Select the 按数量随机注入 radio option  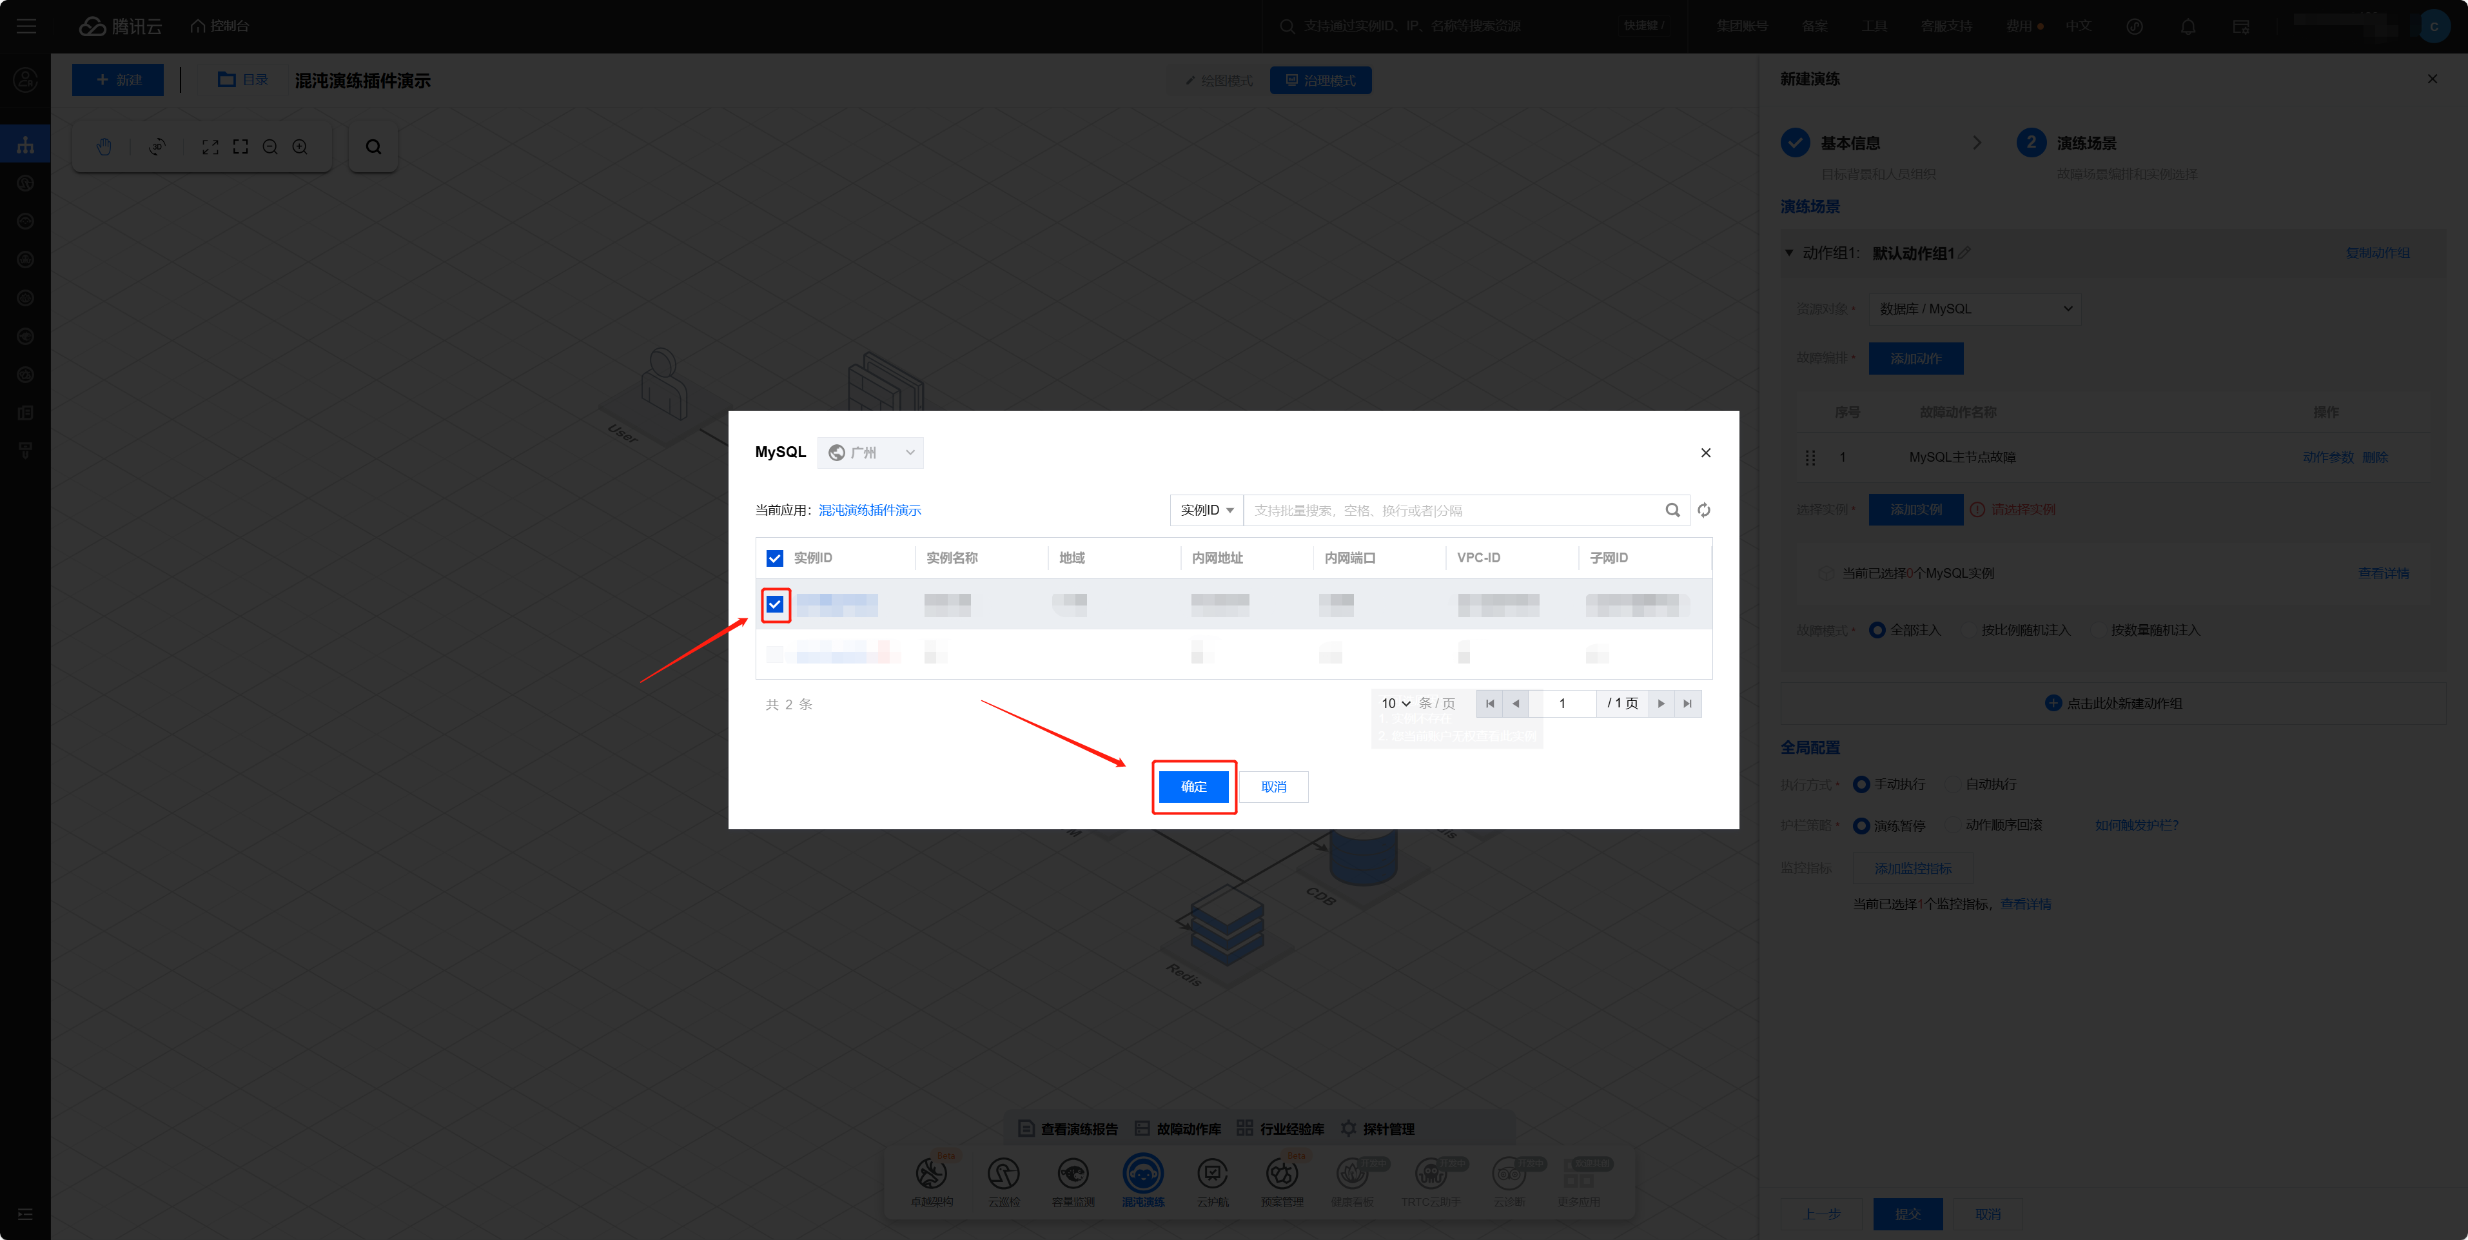tap(2098, 629)
